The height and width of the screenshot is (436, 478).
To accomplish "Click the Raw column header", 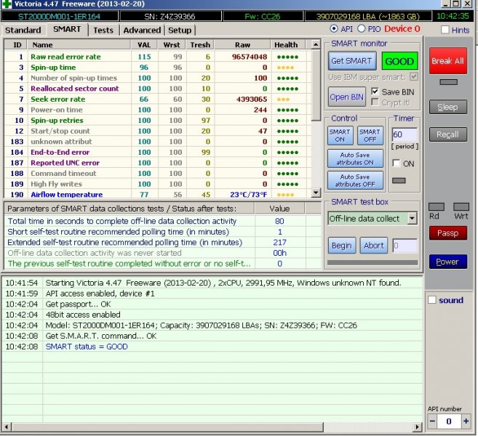I will pyautogui.click(x=242, y=45).
